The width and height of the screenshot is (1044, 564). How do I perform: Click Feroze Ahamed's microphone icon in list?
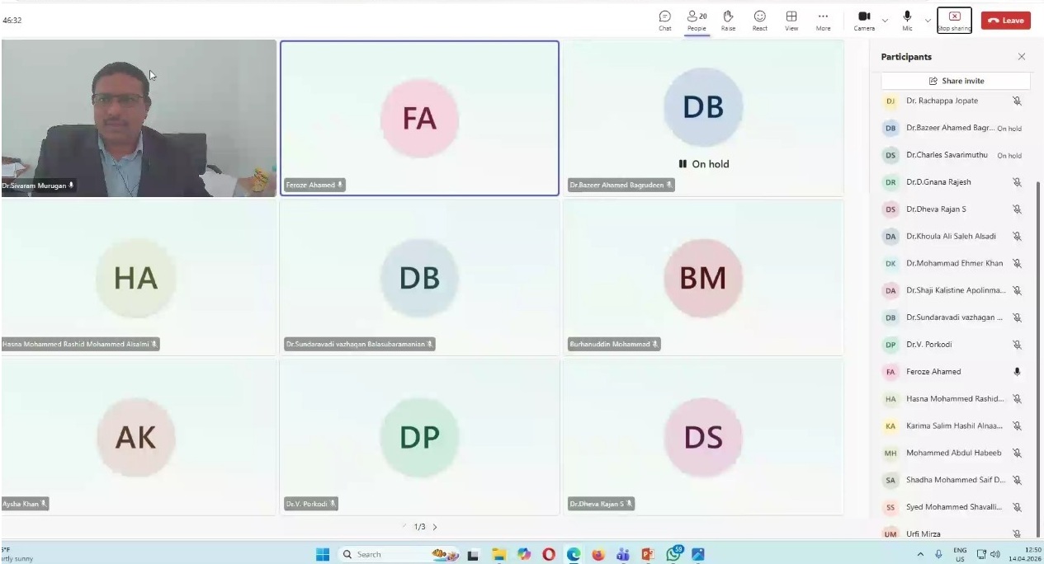coord(1017,372)
